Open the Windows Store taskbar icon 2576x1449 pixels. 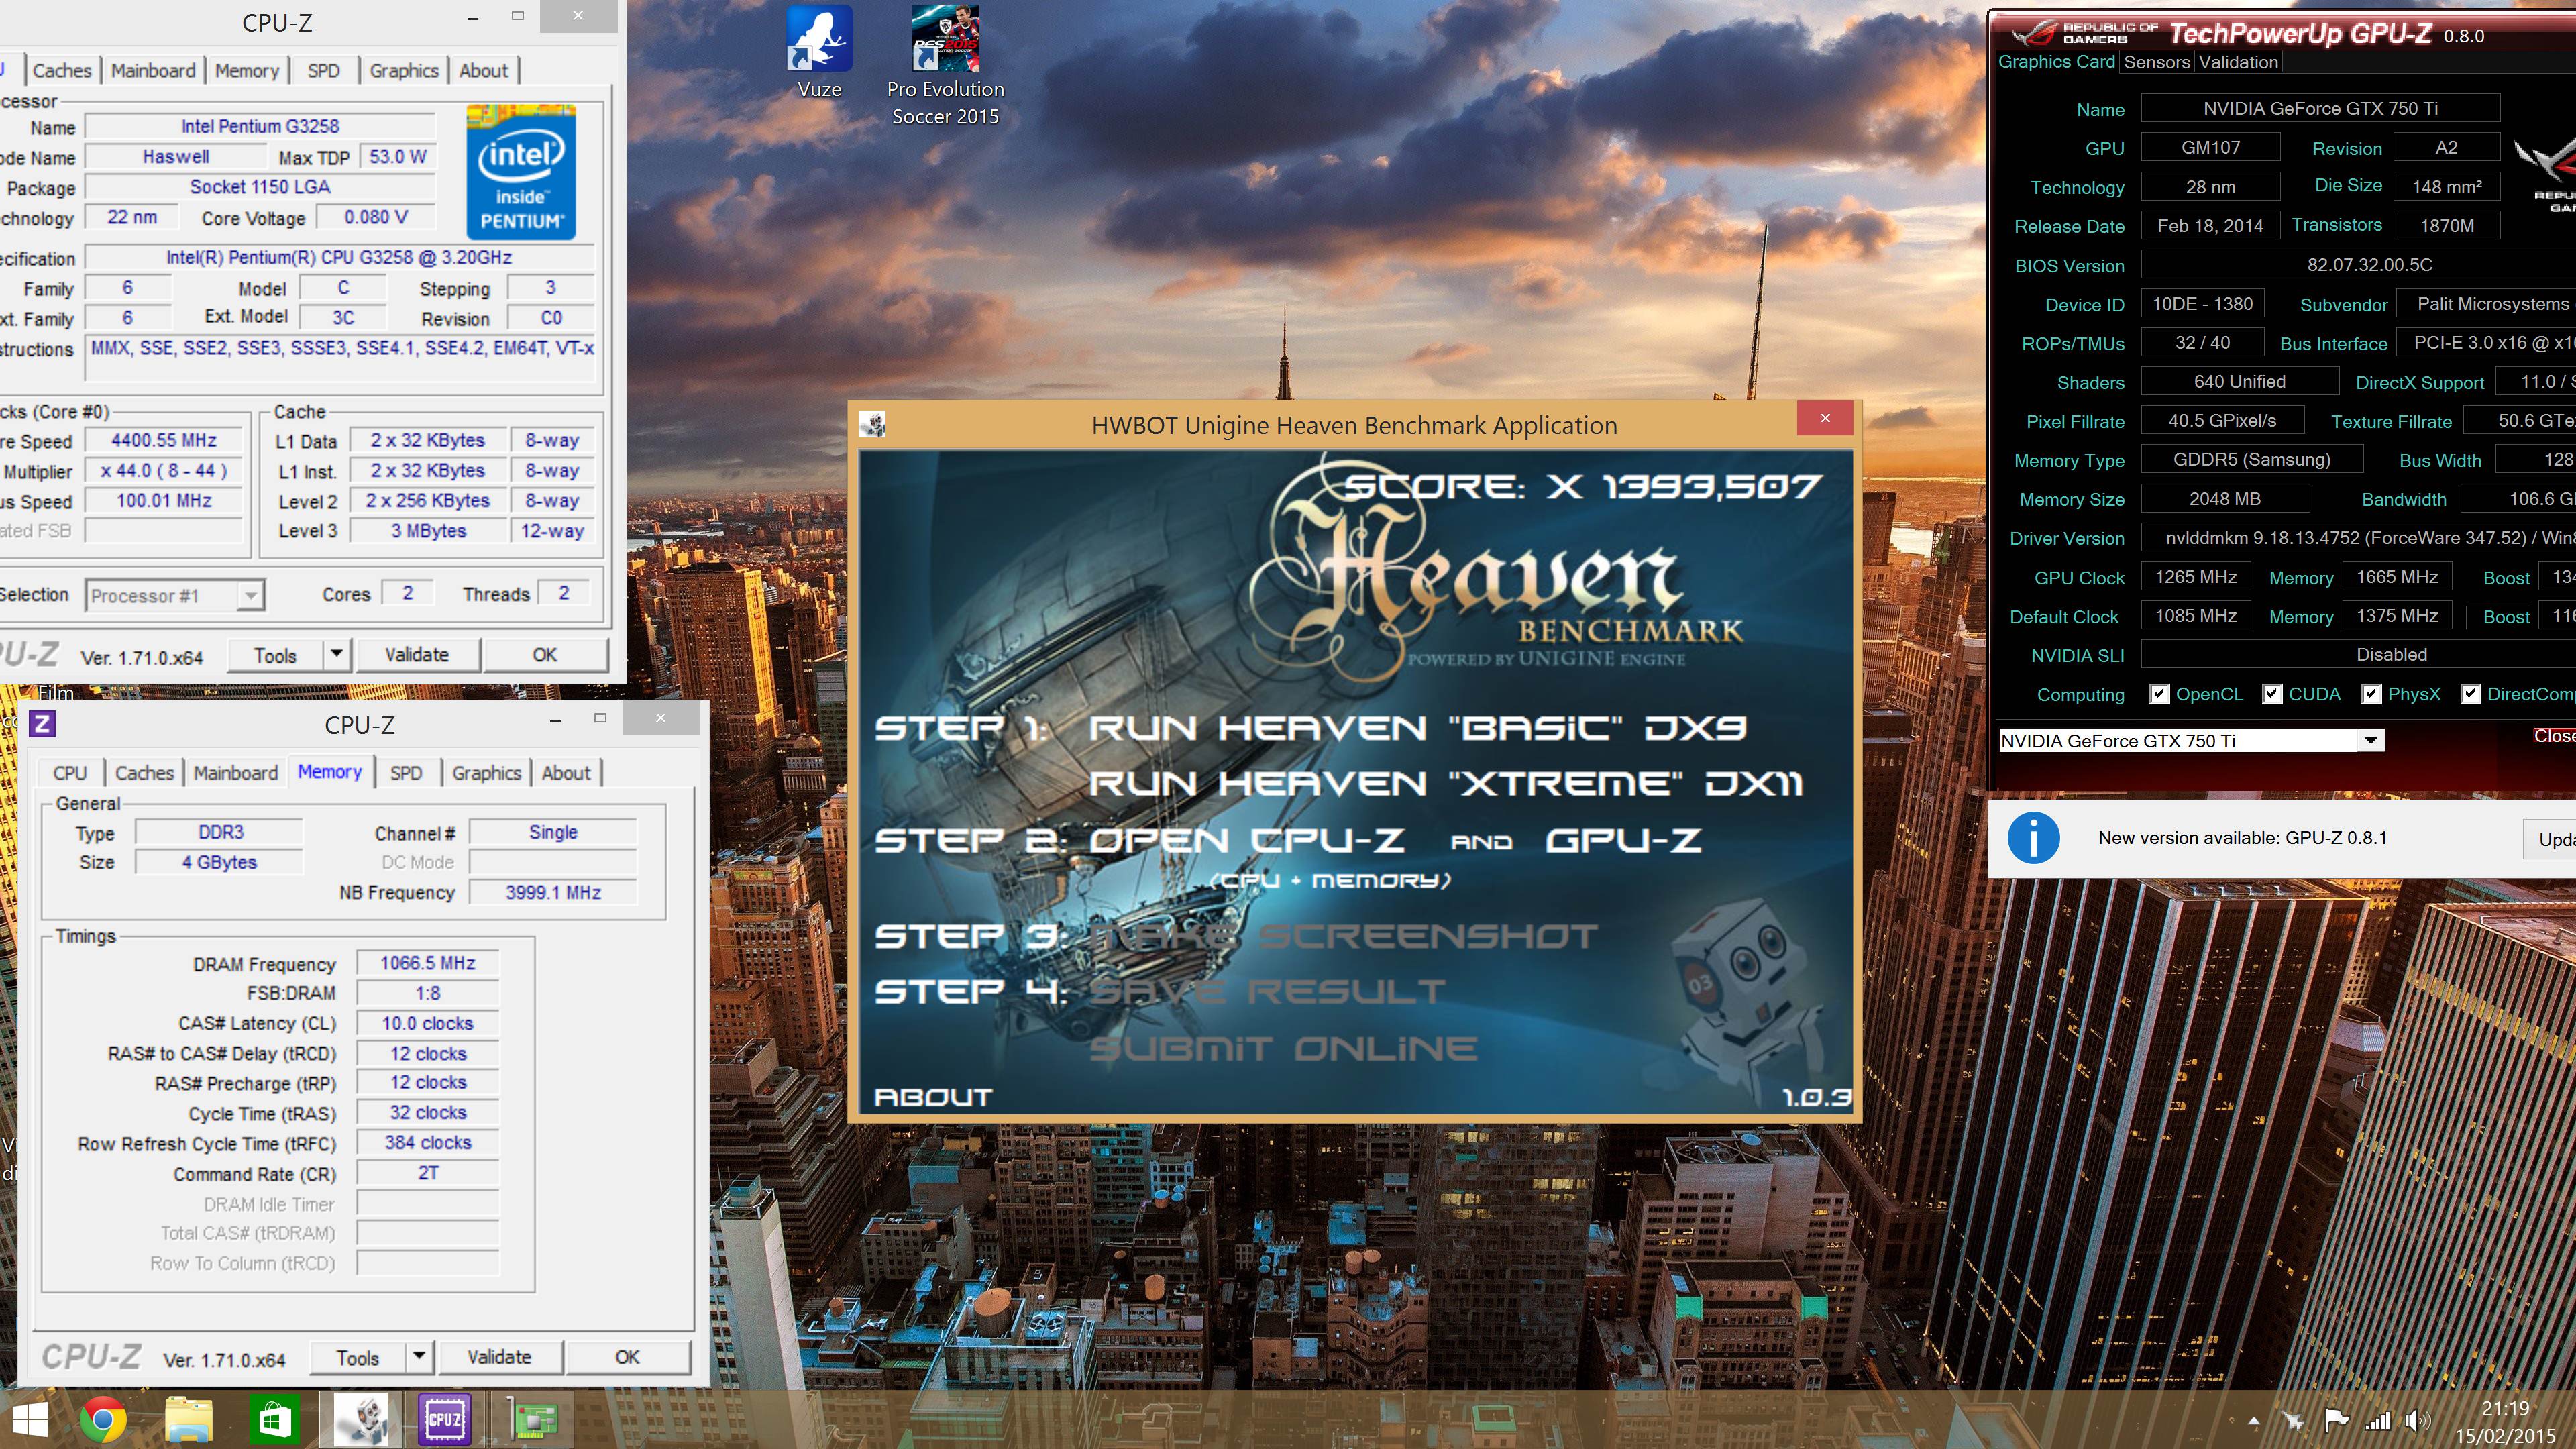coord(274,1420)
